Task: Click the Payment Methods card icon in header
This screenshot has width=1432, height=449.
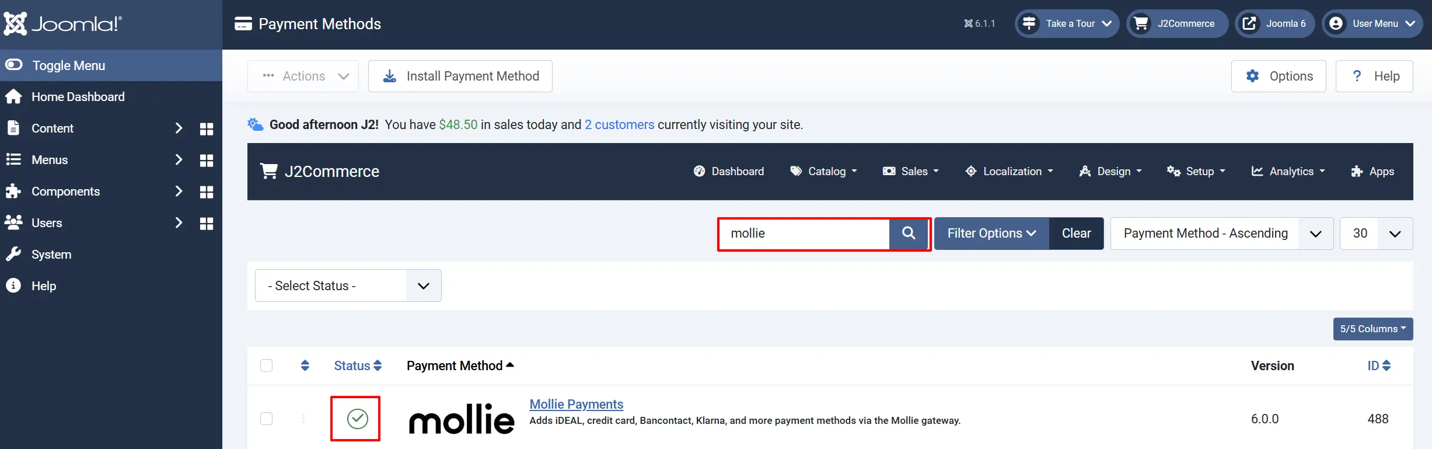Action: pos(243,24)
